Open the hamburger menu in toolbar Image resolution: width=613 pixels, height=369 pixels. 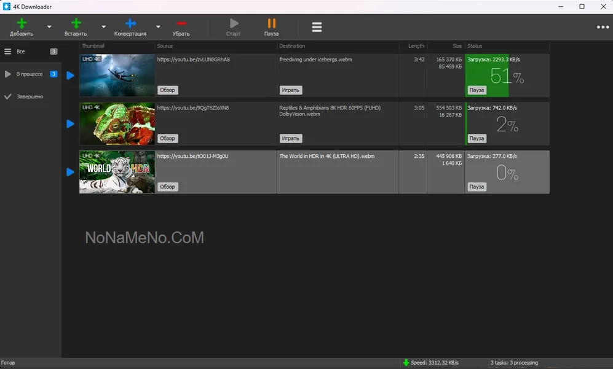317,27
